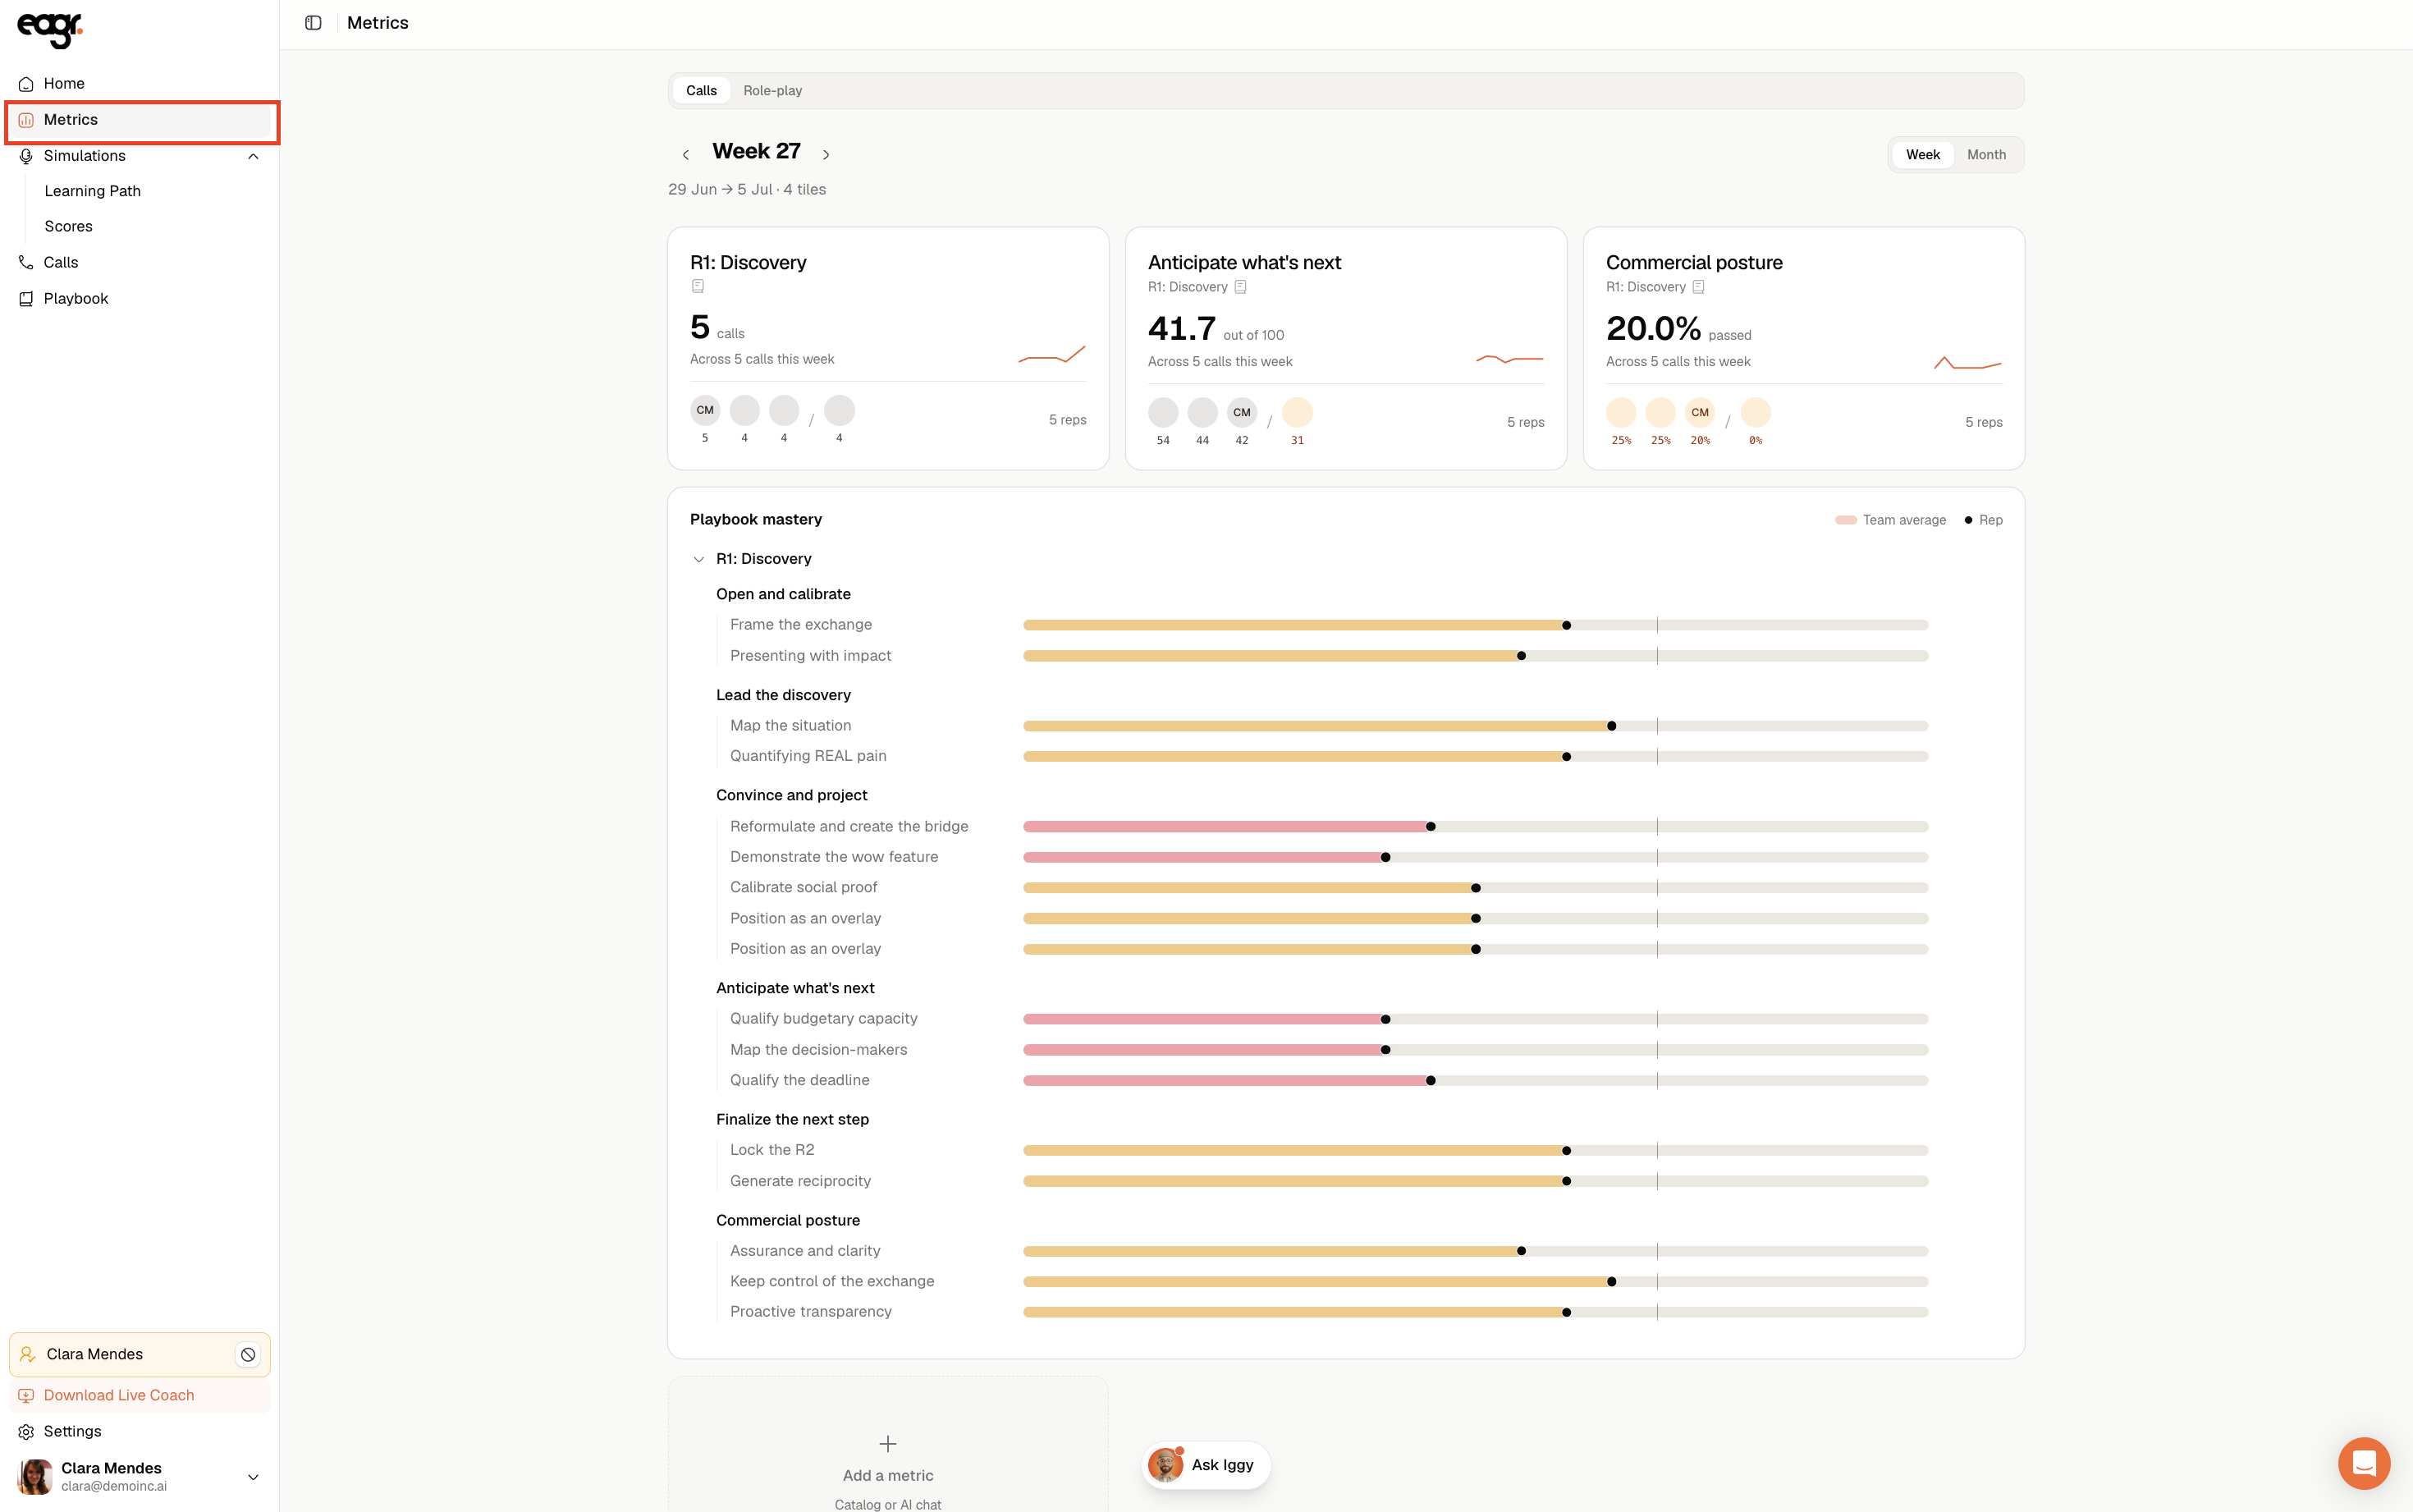The width and height of the screenshot is (2413, 1512).
Task: Click "Map the decision-makers" row label
Action: coord(818,1050)
